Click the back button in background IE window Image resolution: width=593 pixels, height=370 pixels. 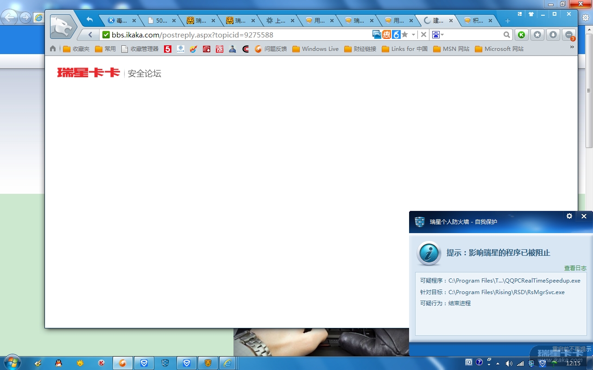click(9, 18)
